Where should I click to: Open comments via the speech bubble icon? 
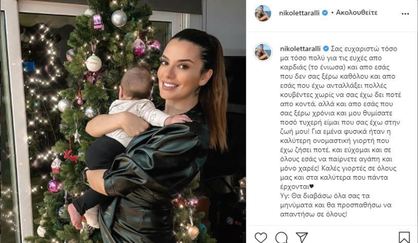(x=281, y=237)
